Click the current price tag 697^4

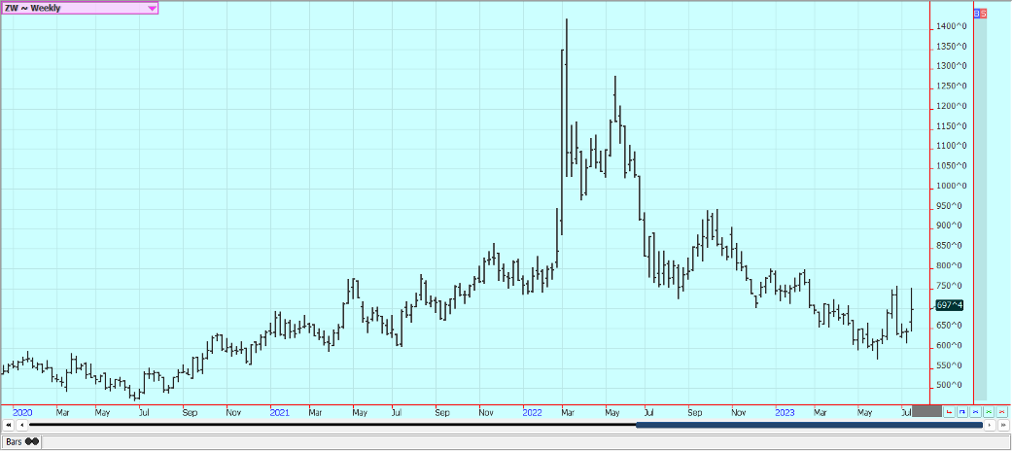click(x=949, y=305)
